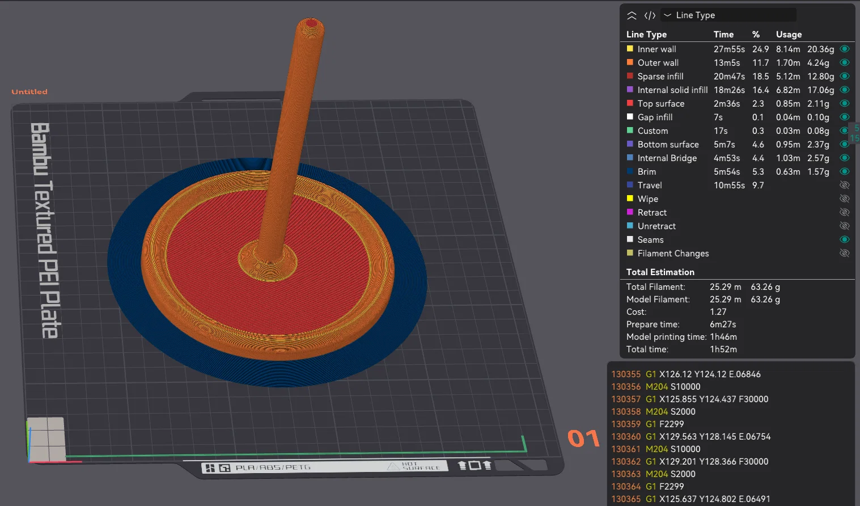Click the Model Filament length '25.29 m'
The height and width of the screenshot is (506, 860).
(725, 300)
